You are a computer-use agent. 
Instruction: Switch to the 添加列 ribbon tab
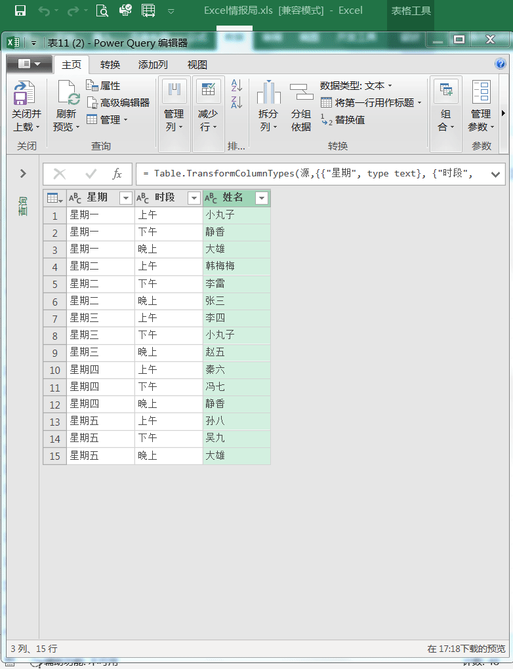pyautogui.click(x=153, y=64)
